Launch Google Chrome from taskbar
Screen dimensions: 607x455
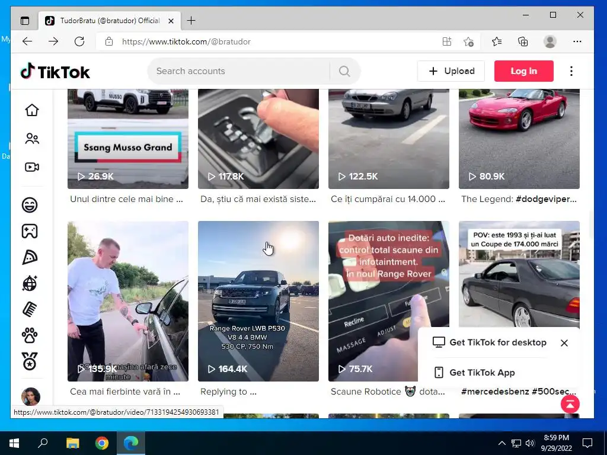(102, 443)
